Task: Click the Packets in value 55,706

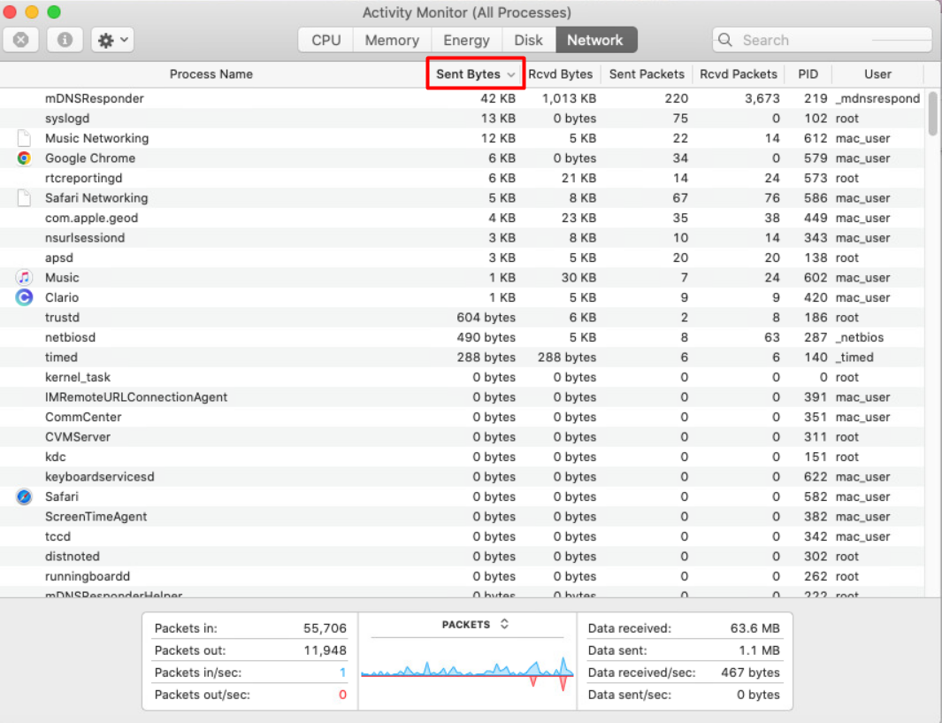Action: pos(325,628)
